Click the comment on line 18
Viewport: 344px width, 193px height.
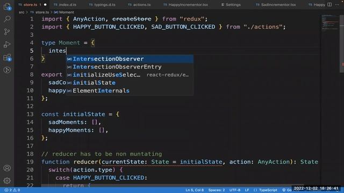(x=102, y=154)
